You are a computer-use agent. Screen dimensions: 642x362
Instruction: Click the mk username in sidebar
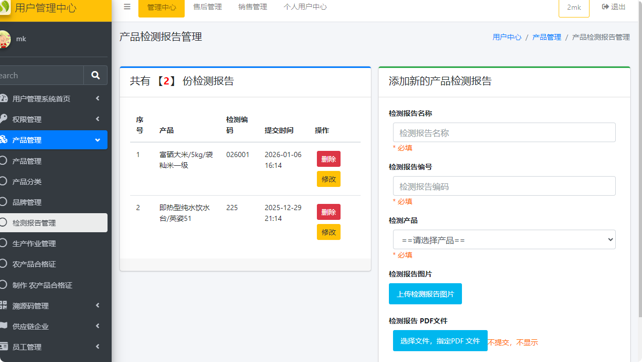click(21, 39)
